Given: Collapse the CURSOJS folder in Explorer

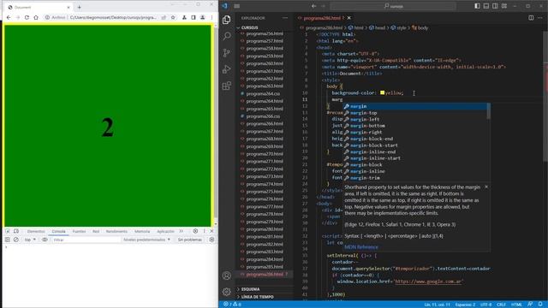Looking at the screenshot, I should (x=249, y=27).
